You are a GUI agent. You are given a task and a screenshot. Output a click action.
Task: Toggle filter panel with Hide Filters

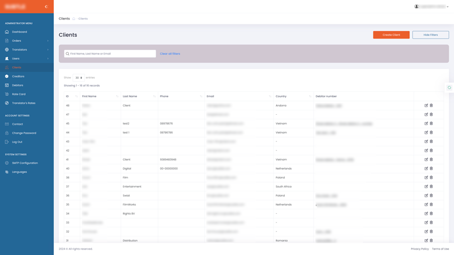[x=430, y=35]
